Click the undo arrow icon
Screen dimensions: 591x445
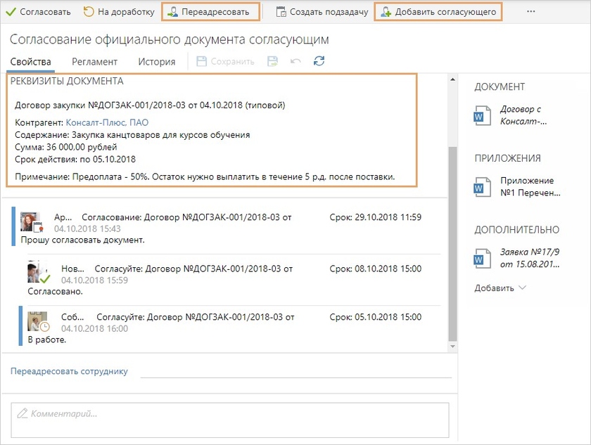pyautogui.click(x=296, y=62)
